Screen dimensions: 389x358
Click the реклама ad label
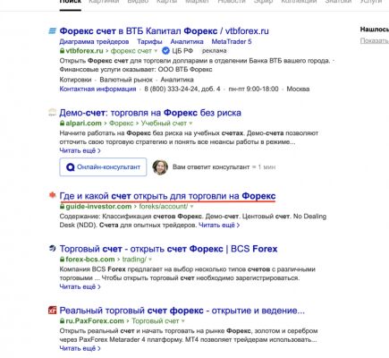[x=214, y=51]
